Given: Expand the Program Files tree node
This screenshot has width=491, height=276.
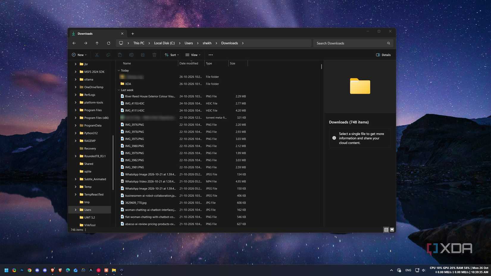Looking at the screenshot, I should 75,110.
